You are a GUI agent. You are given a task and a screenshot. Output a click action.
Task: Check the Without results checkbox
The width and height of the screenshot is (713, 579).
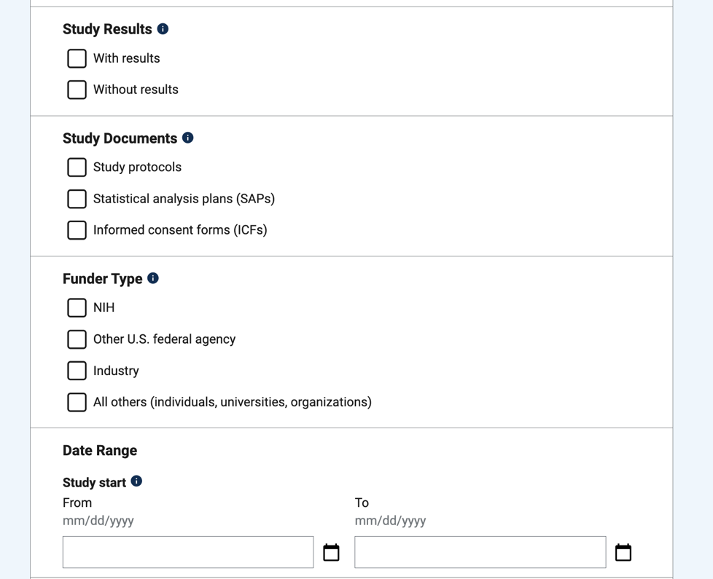coord(77,90)
